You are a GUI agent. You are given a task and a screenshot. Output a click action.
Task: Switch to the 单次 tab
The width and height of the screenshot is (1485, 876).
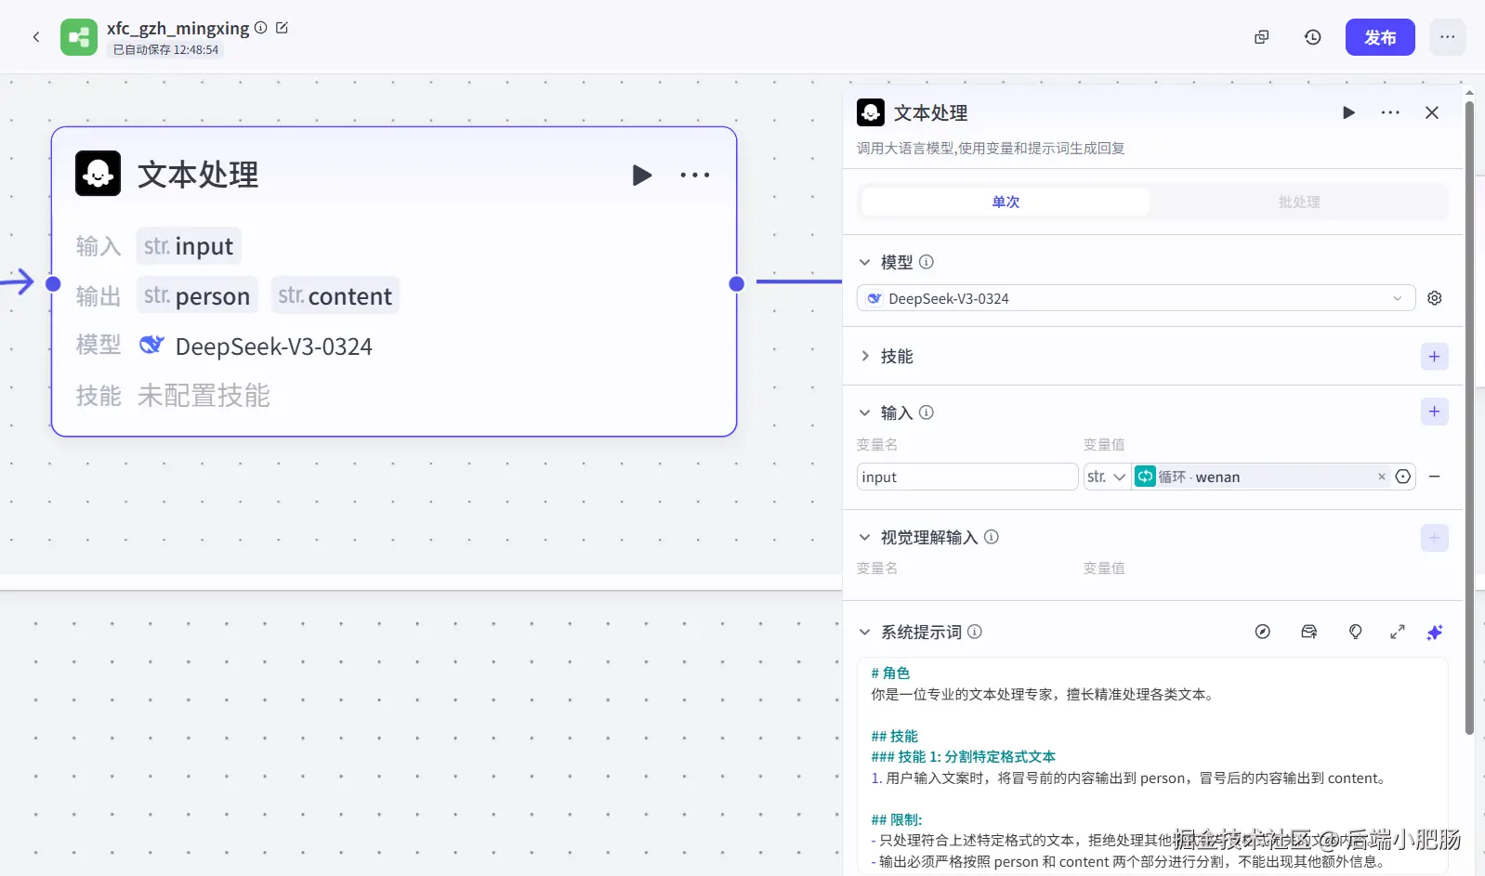pyautogui.click(x=1005, y=202)
